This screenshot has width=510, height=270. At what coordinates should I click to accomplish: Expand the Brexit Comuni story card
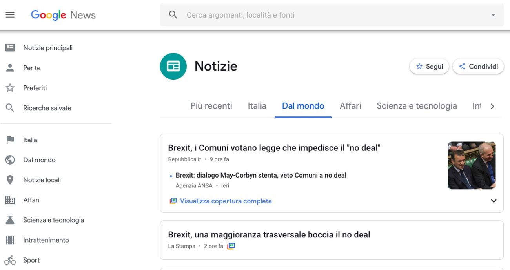tap(494, 201)
